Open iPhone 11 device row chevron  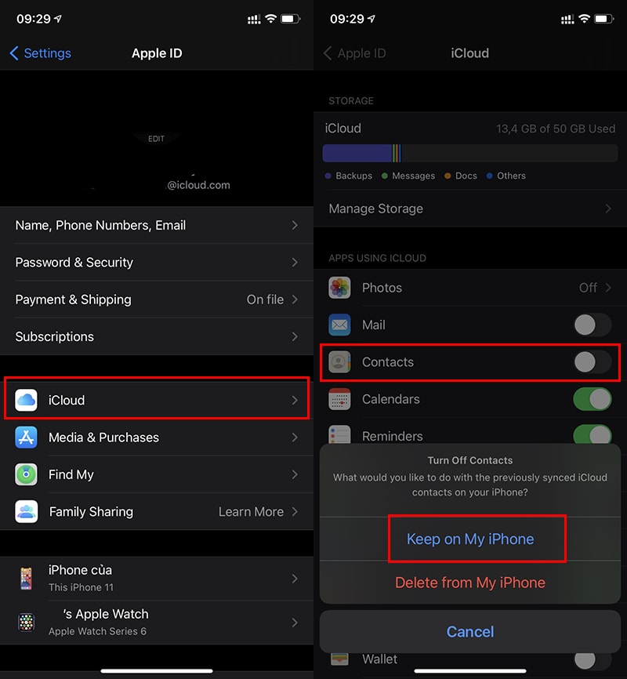295,579
